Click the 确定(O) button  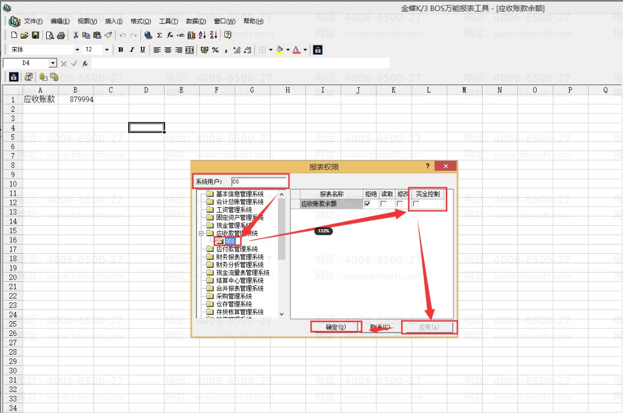[x=336, y=327]
